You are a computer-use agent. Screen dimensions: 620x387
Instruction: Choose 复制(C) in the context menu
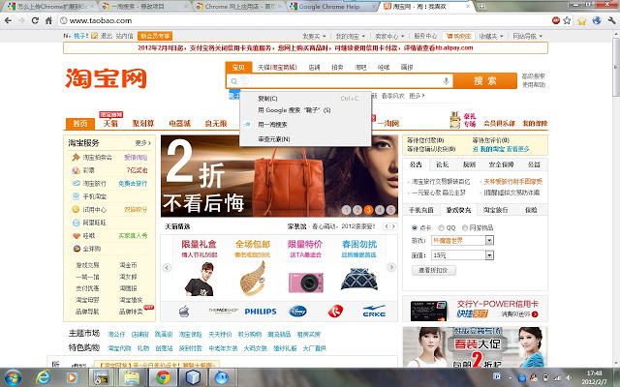tap(305, 99)
